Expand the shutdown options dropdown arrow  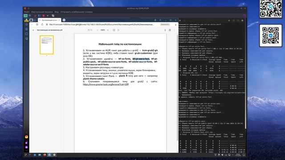click(48, 16)
